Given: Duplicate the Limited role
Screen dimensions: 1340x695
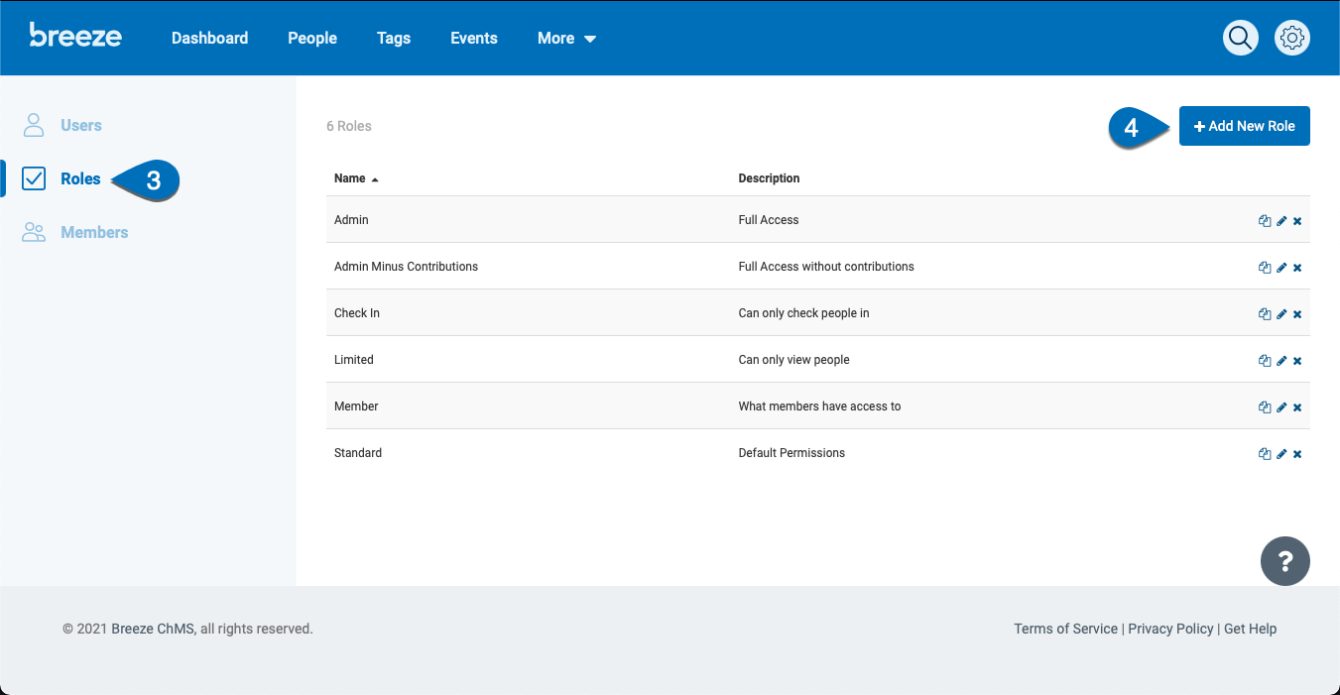Looking at the screenshot, I should point(1265,361).
